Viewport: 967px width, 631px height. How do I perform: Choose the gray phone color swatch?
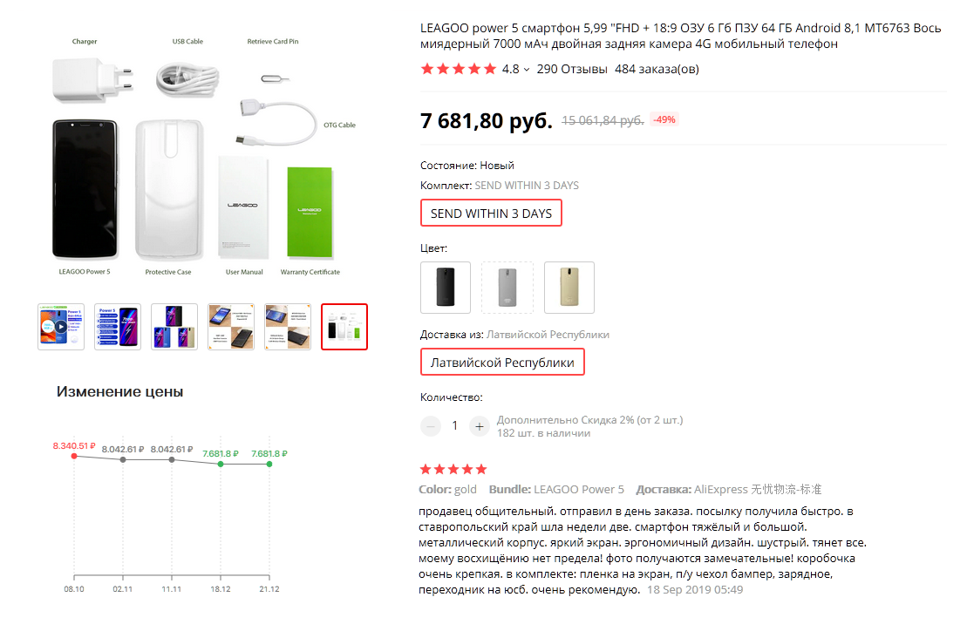tap(507, 287)
